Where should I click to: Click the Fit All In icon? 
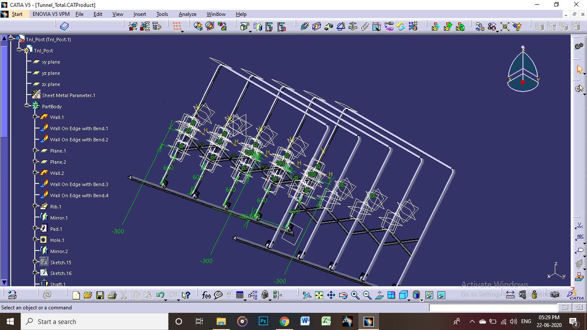(x=319, y=295)
